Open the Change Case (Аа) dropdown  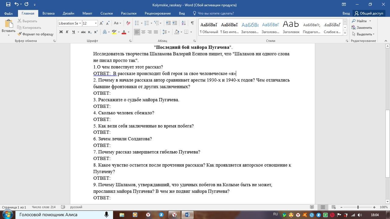[117, 23]
